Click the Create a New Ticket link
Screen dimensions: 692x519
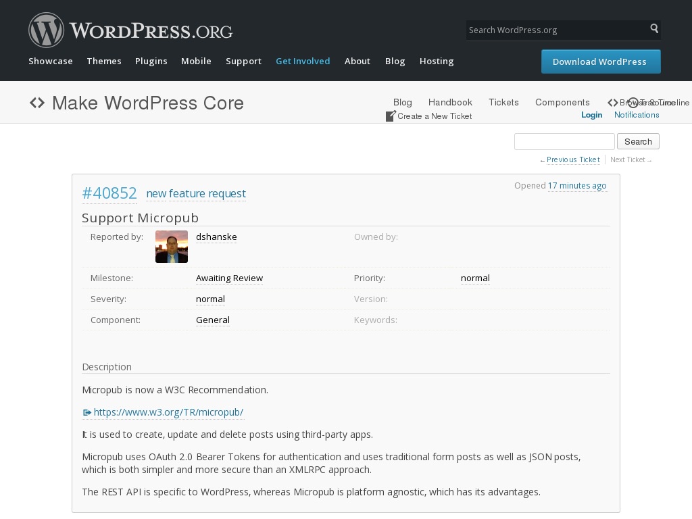[435, 116]
